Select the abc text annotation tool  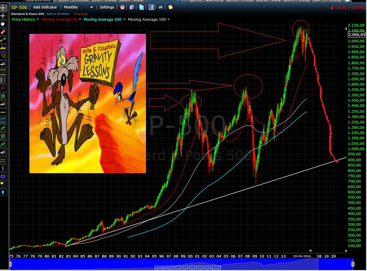(x=4, y=48)
